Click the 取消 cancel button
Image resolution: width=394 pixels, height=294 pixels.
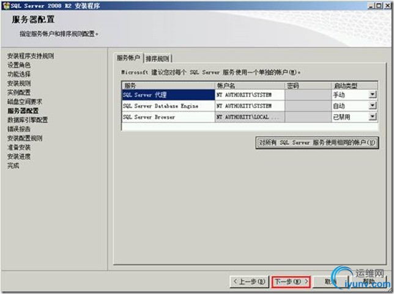pos(330,282)
